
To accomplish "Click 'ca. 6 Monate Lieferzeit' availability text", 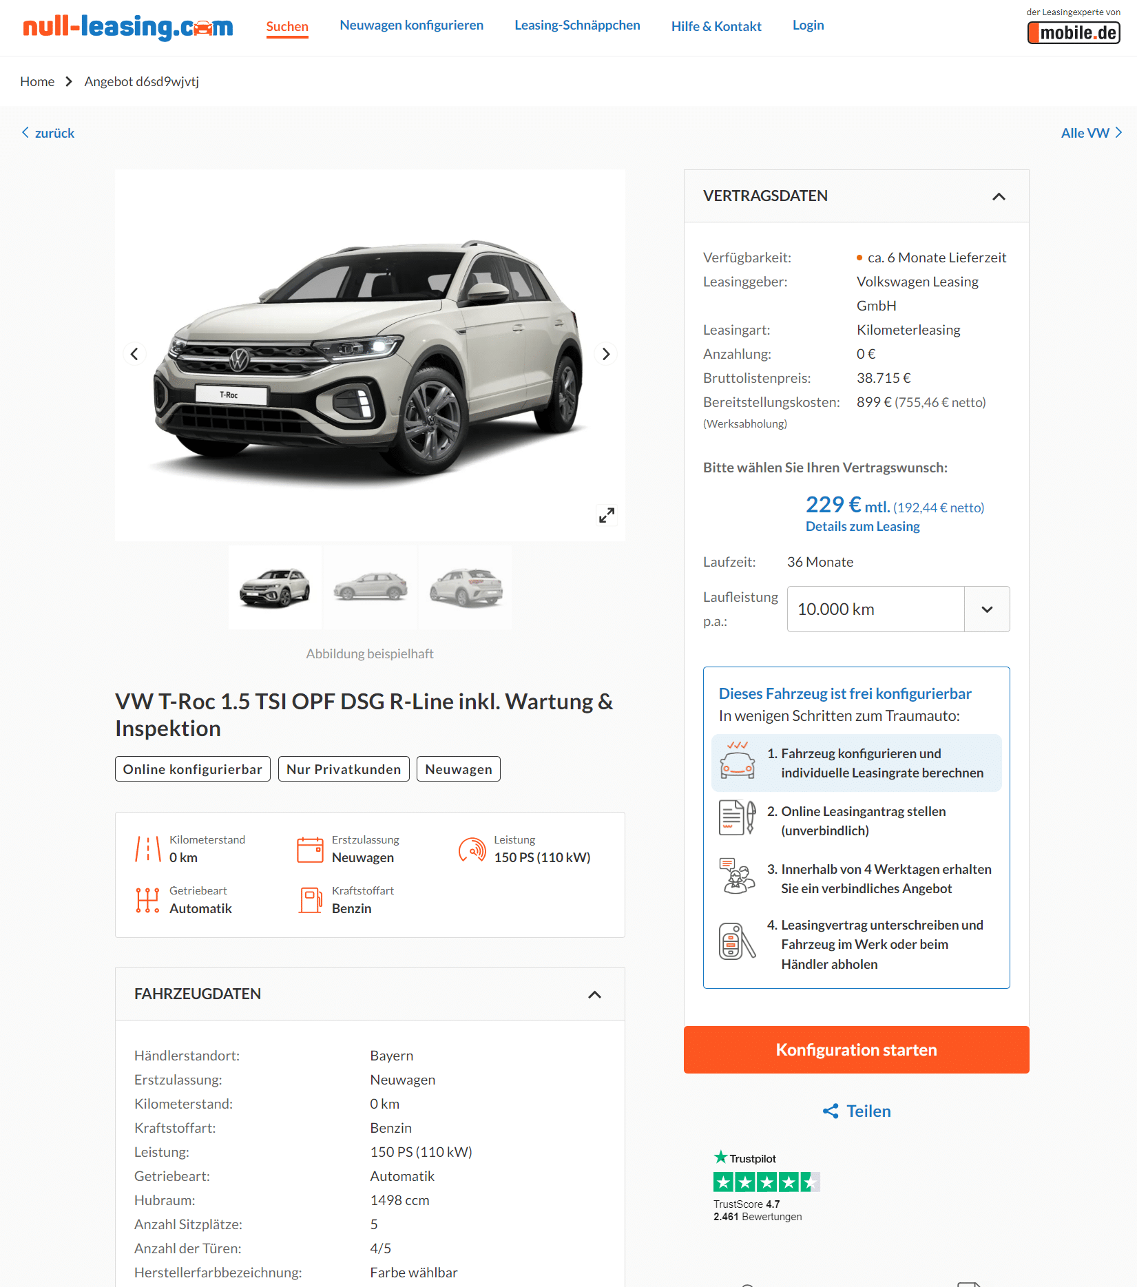I will click(x=937, y=258).
